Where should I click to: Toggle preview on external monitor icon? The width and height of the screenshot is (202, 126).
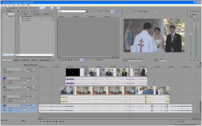click(x=128, y=11)
